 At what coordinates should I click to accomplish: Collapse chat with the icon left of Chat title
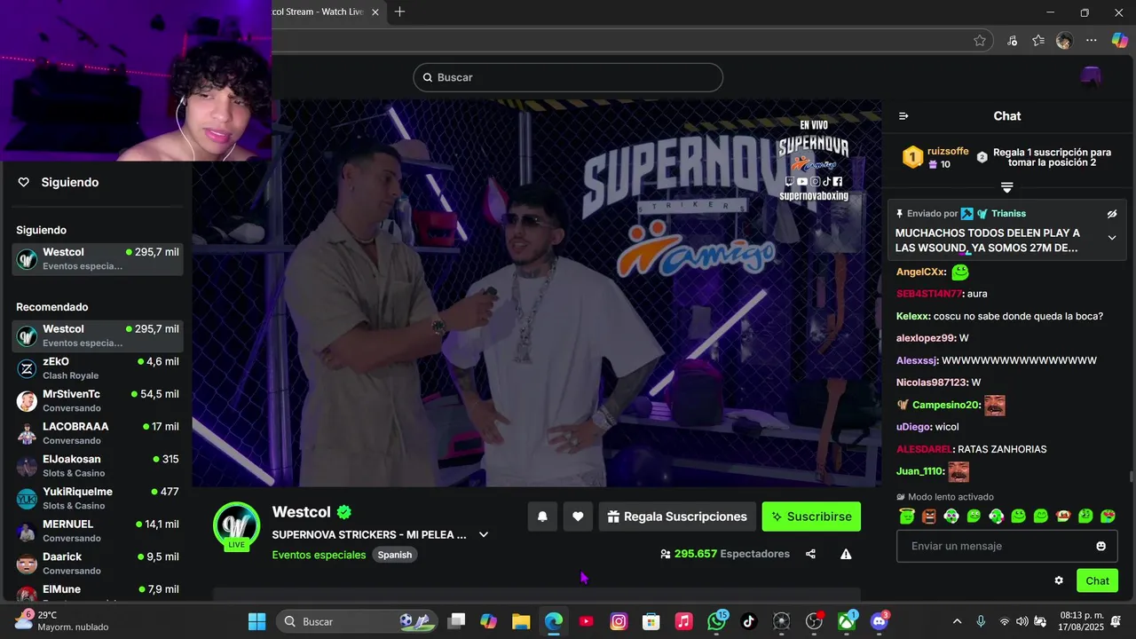[x=903, y=116]
